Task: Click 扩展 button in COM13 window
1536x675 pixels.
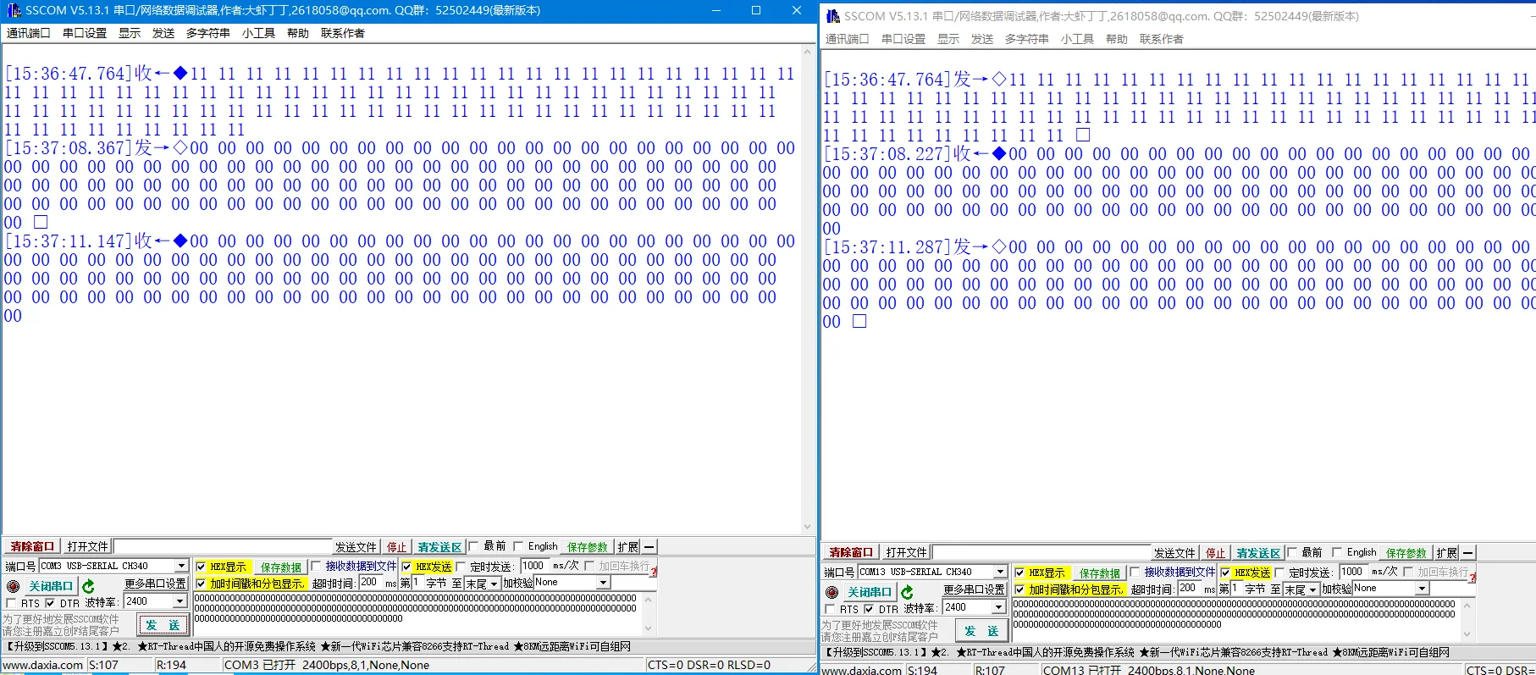Action: coord(1447,553)
